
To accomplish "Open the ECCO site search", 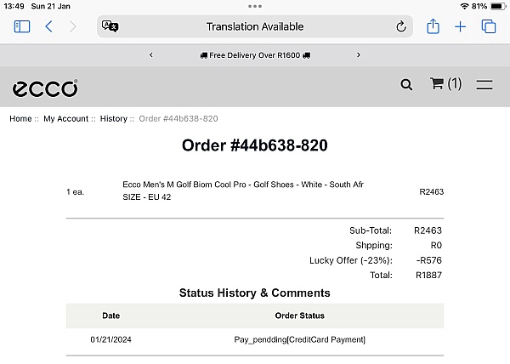I will (x=406, y=84).
